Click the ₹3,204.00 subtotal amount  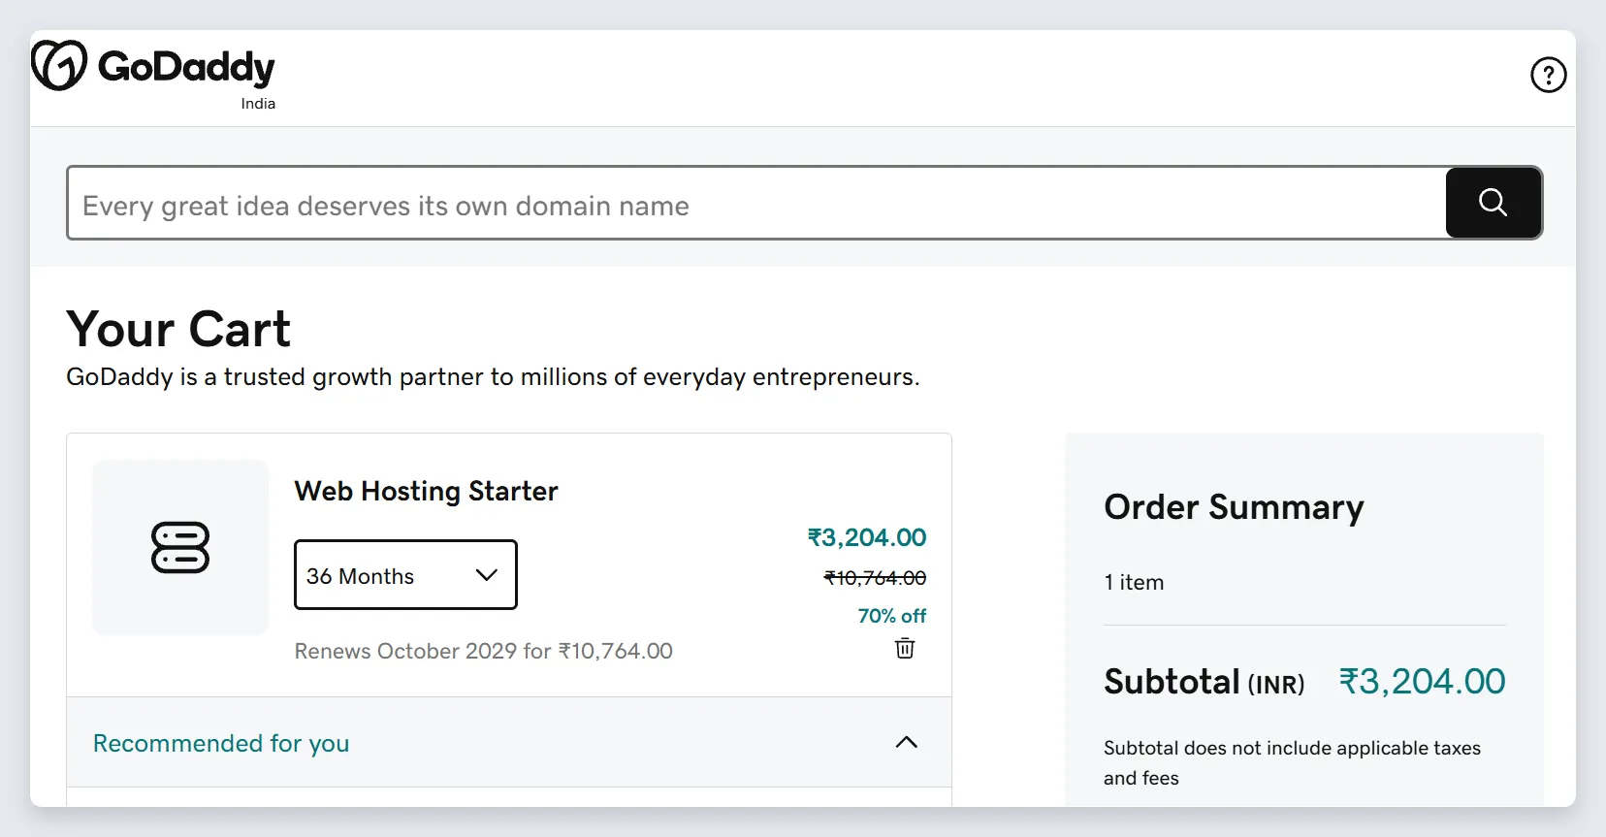(1423, 682)
